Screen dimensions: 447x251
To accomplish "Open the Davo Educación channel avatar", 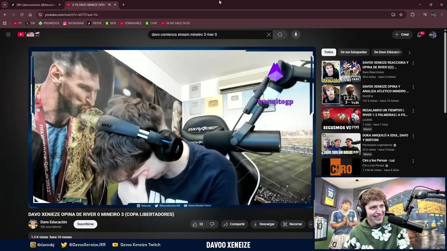I will [33, 224].
